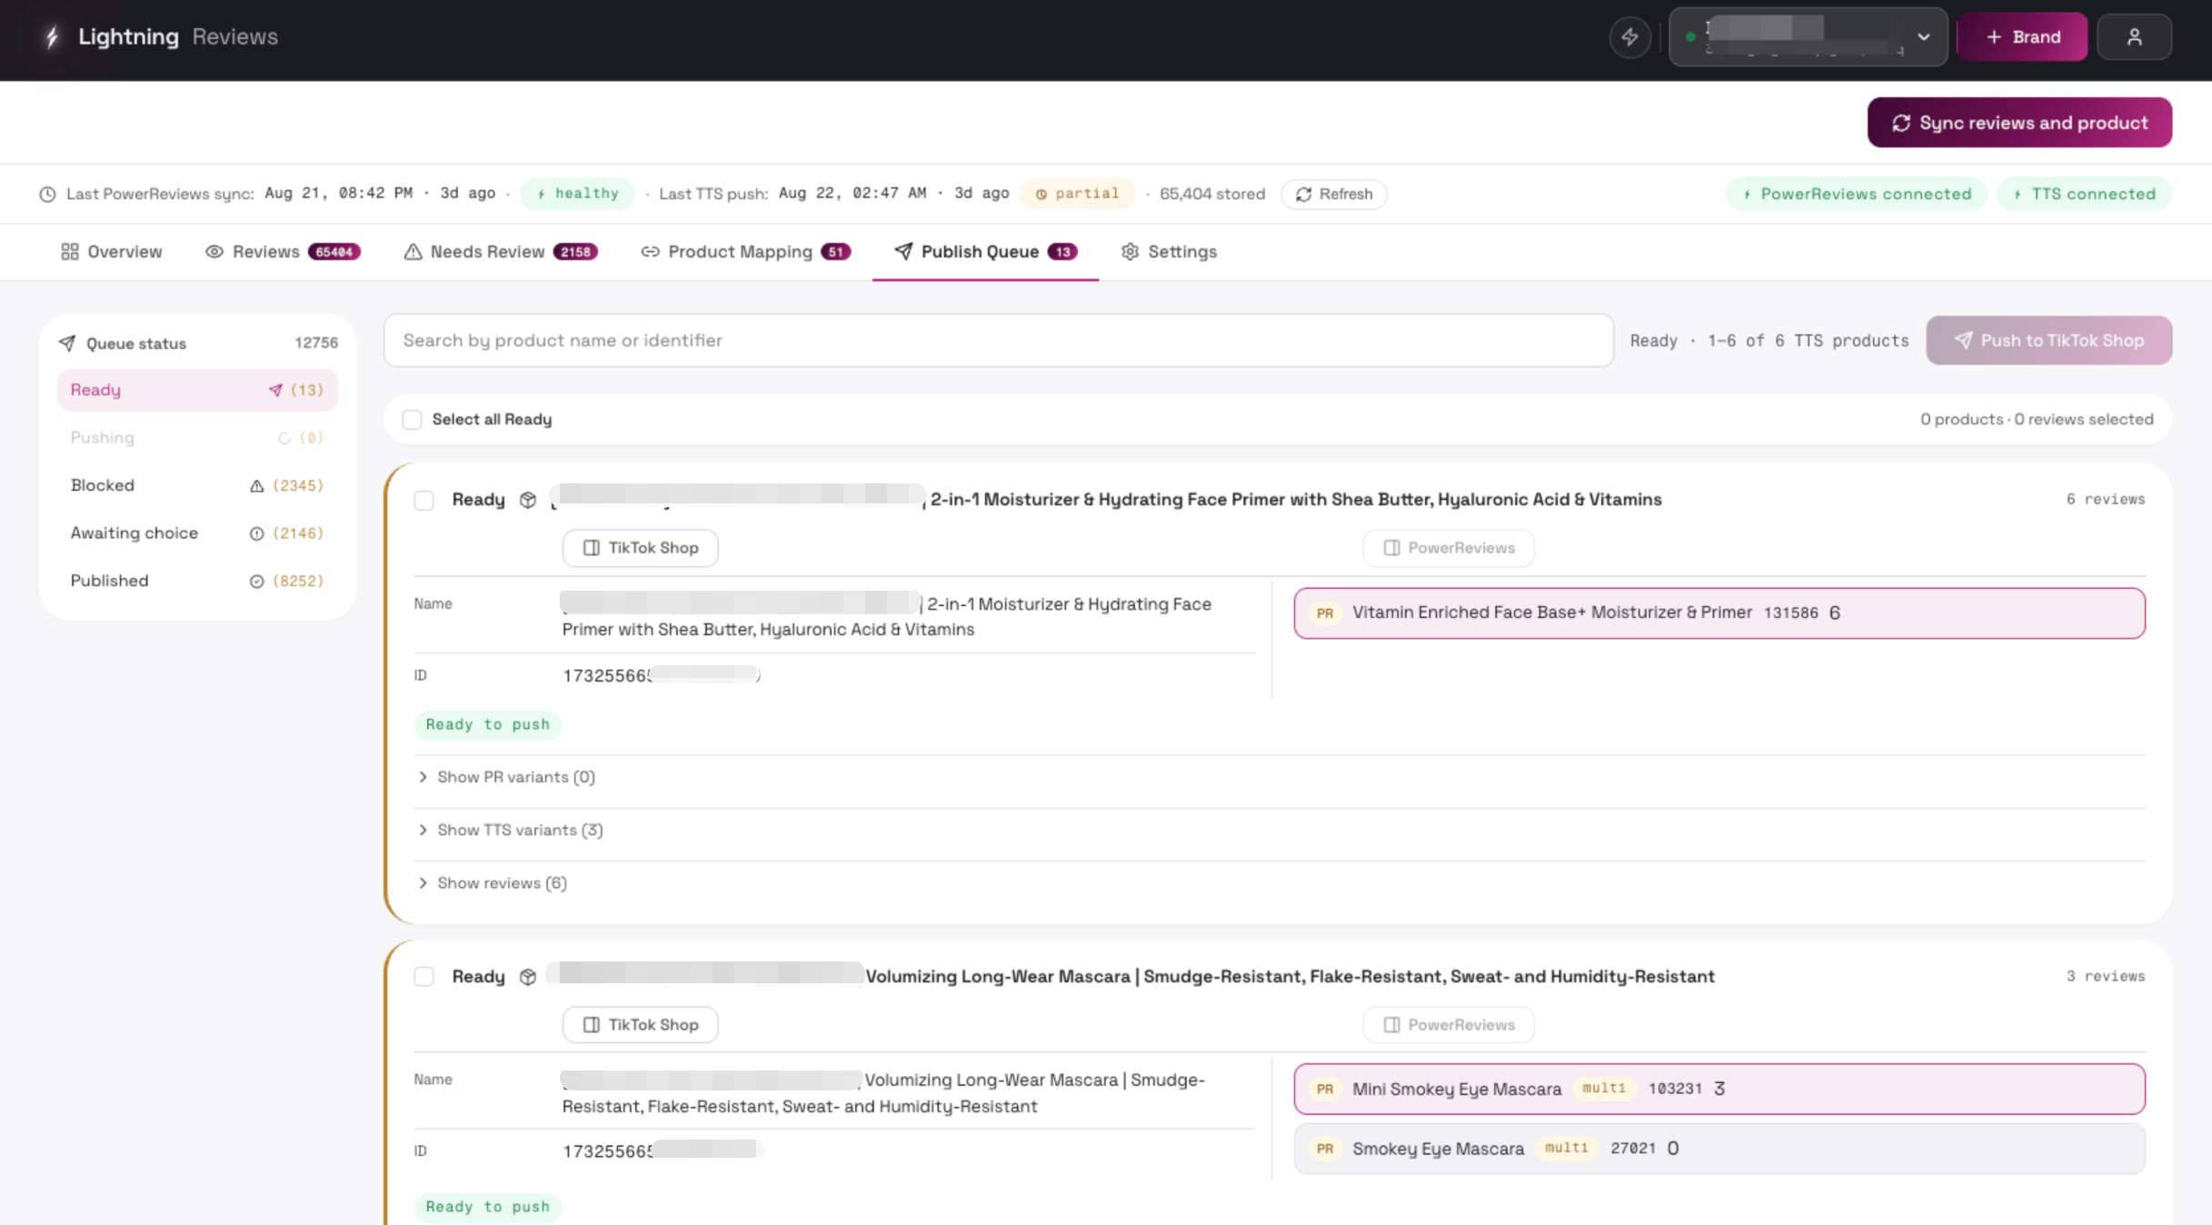Click the spinner icon in Pushing row
2212x1225 pixels.
point(284,438)
